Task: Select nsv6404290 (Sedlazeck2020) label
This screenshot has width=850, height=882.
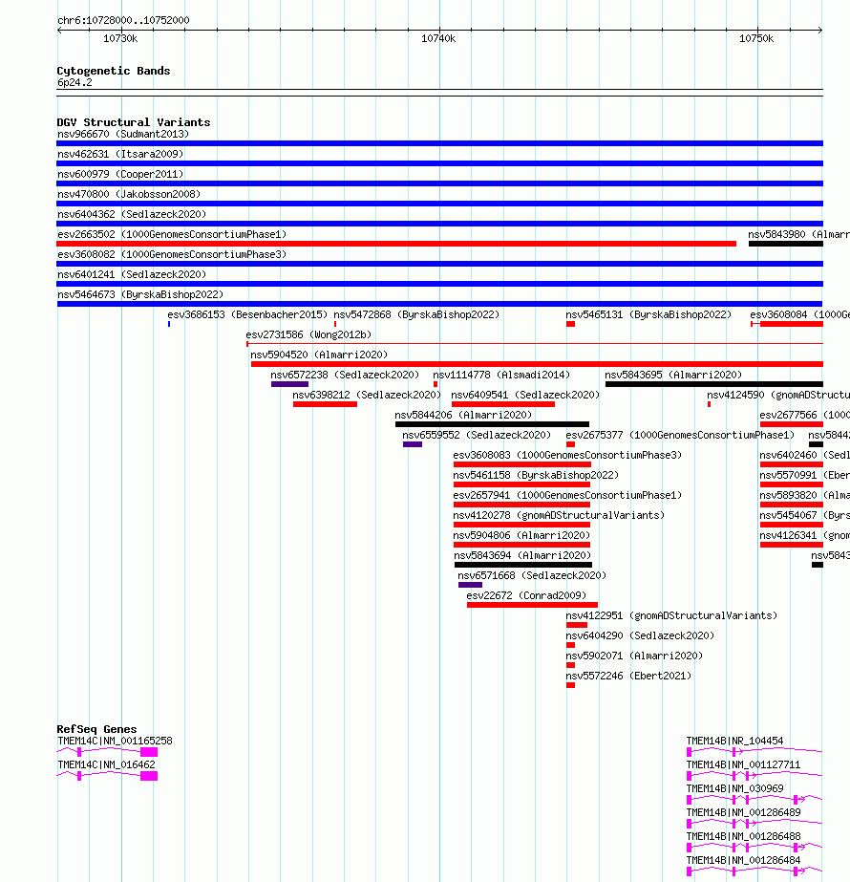Action: point(640,635)
